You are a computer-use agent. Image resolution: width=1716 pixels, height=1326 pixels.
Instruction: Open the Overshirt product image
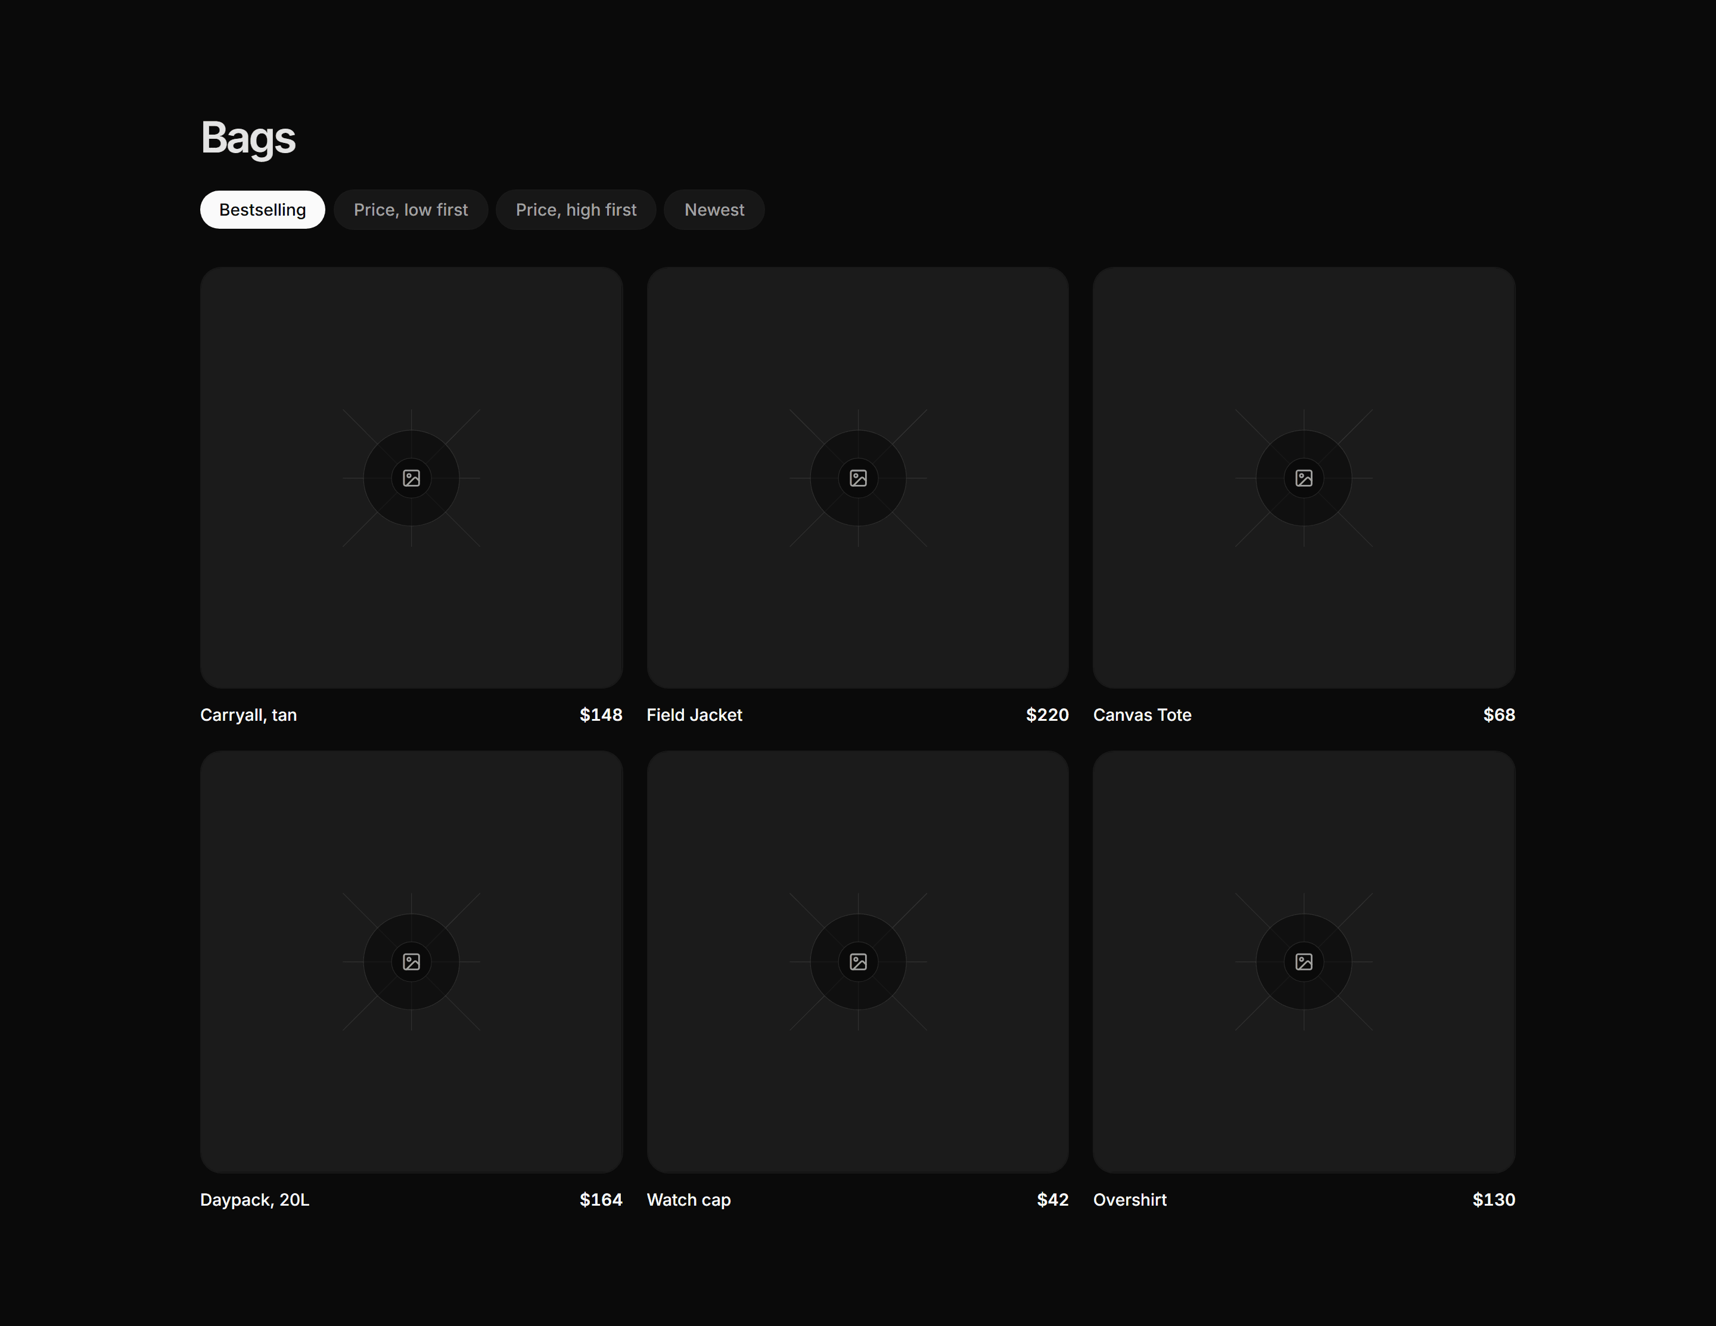(1304, 961)
